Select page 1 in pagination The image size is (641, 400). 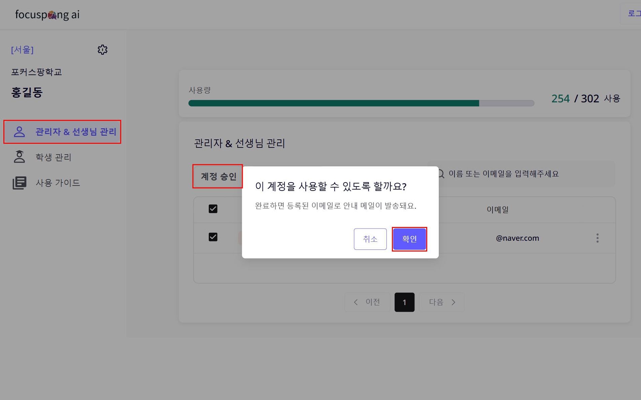pos(404,302)
